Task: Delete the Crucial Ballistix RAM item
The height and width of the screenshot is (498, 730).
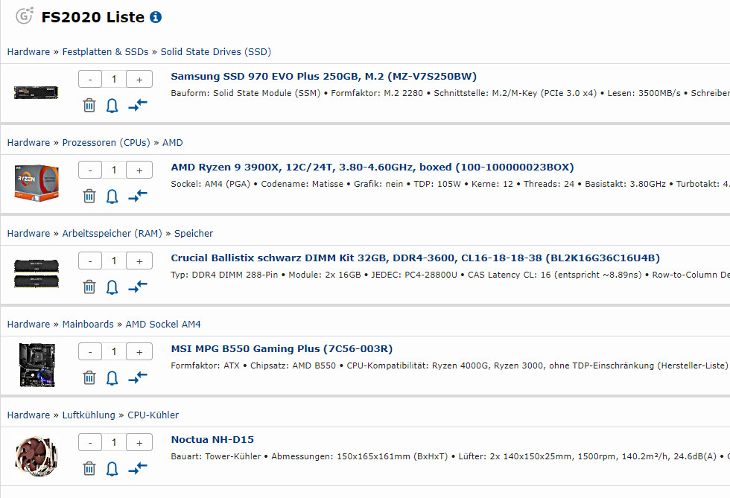Action: 89,287
